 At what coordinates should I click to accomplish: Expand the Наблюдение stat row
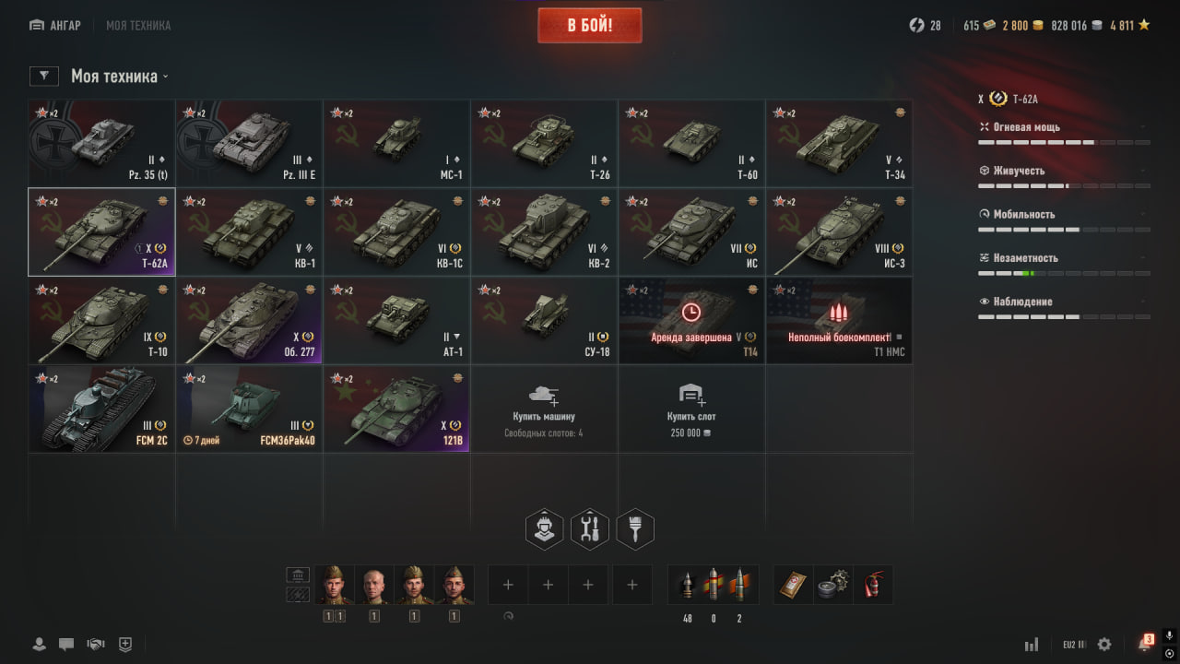click(x=1064, y=302)
